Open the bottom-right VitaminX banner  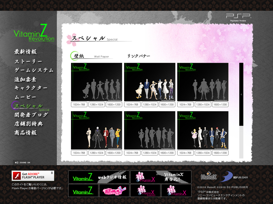(x=176, y=191)
